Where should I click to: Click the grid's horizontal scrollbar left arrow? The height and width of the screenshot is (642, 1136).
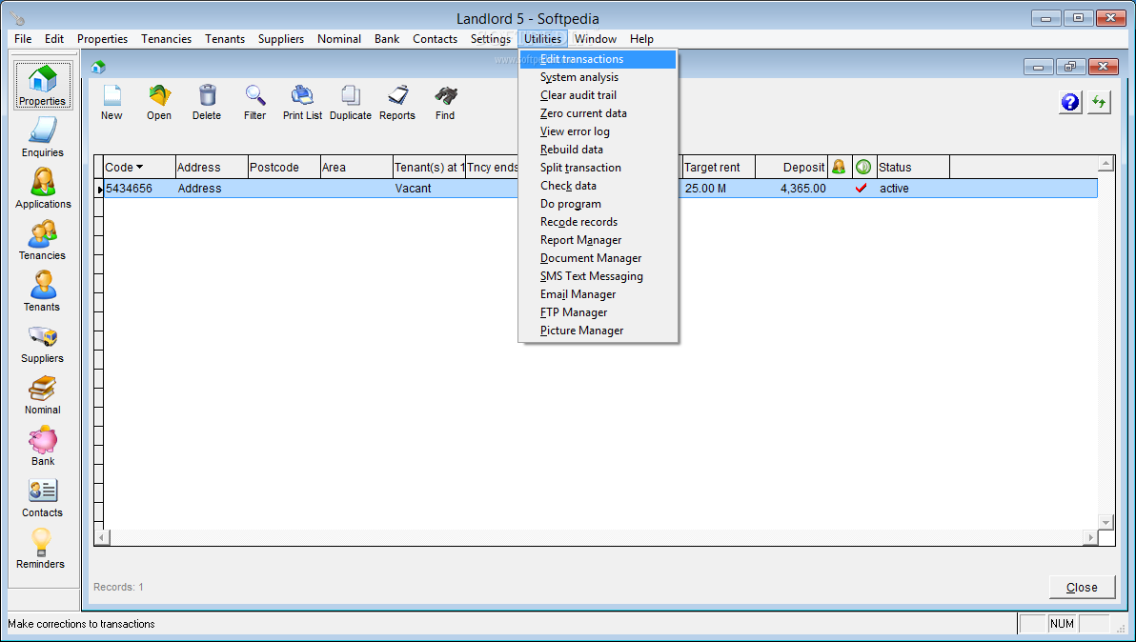tap(101, 538)
